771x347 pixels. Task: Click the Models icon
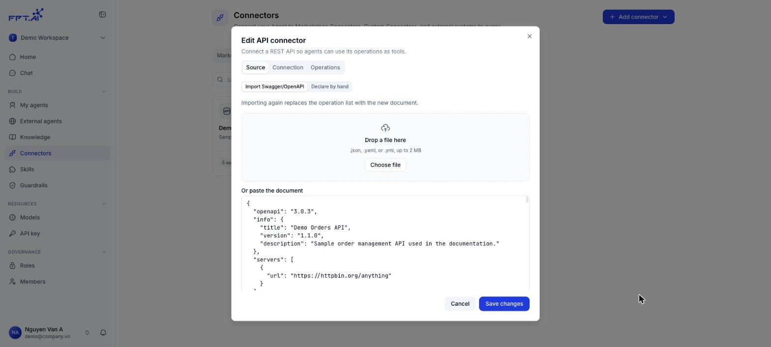(x=13, y=218)
